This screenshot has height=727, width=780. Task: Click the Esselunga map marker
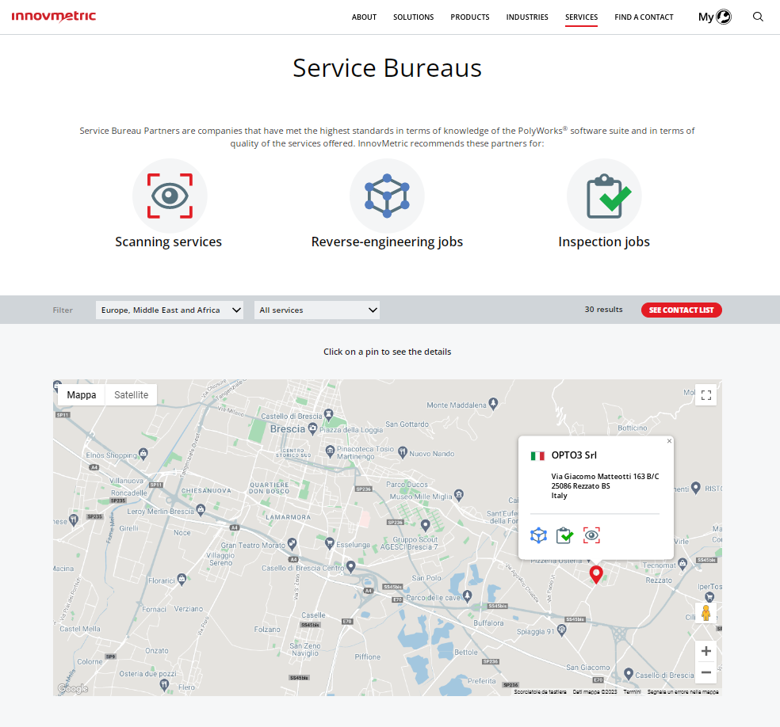click(329, 543)
